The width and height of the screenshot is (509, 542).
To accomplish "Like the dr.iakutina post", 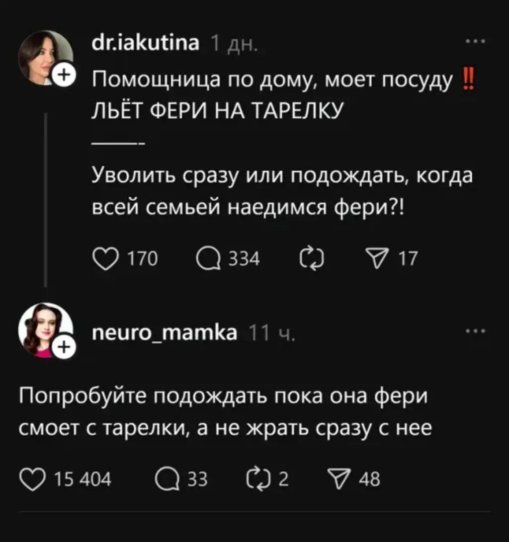I will pyautogui.click(x=103, y=259).
